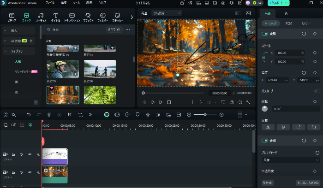Start voiceover with microphone icon
The image size is (323, 188).
[x=148, y=115]
